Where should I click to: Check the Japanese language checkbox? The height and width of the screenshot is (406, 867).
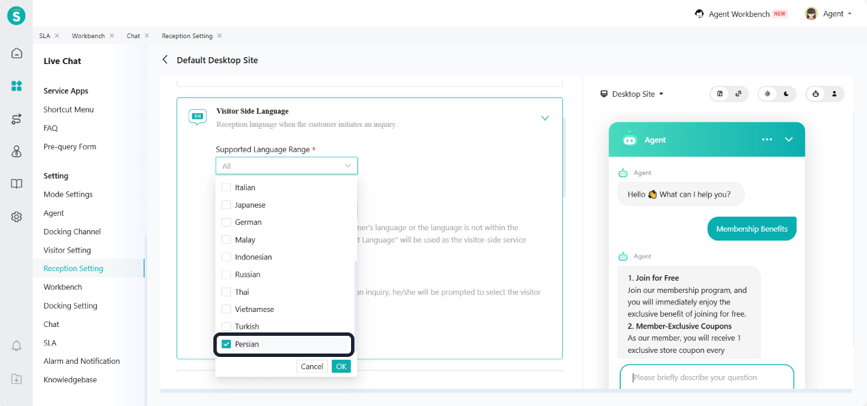coord(227,205)
